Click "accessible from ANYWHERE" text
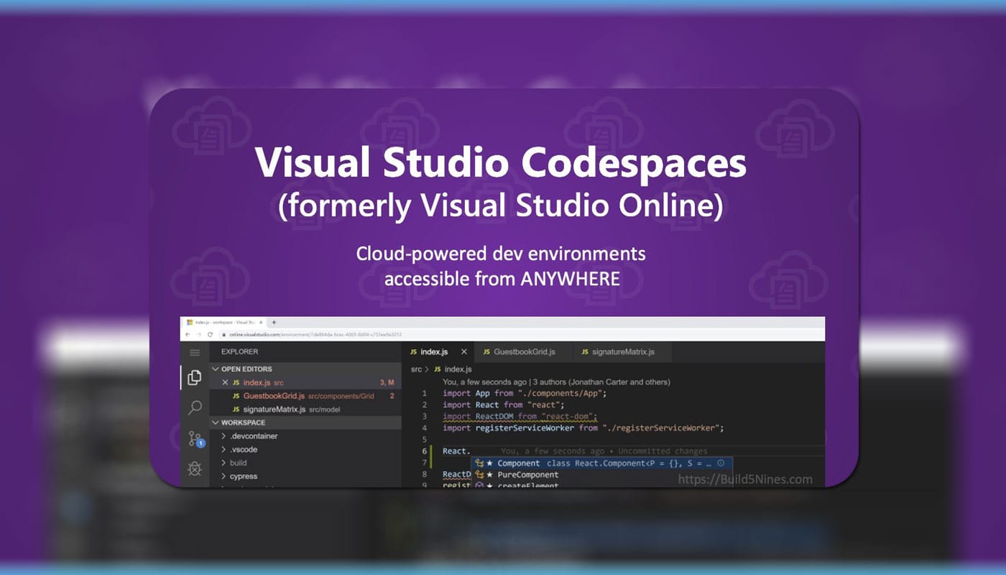 [502, 278]
